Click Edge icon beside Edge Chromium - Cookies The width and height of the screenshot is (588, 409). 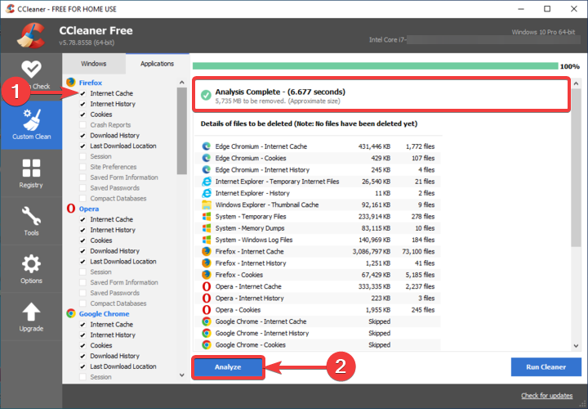(x=207, y=158)
